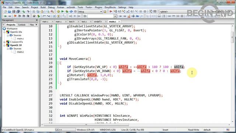Open Find with magnifier icon
Screen dimensions: 236x133
[48, 11]
